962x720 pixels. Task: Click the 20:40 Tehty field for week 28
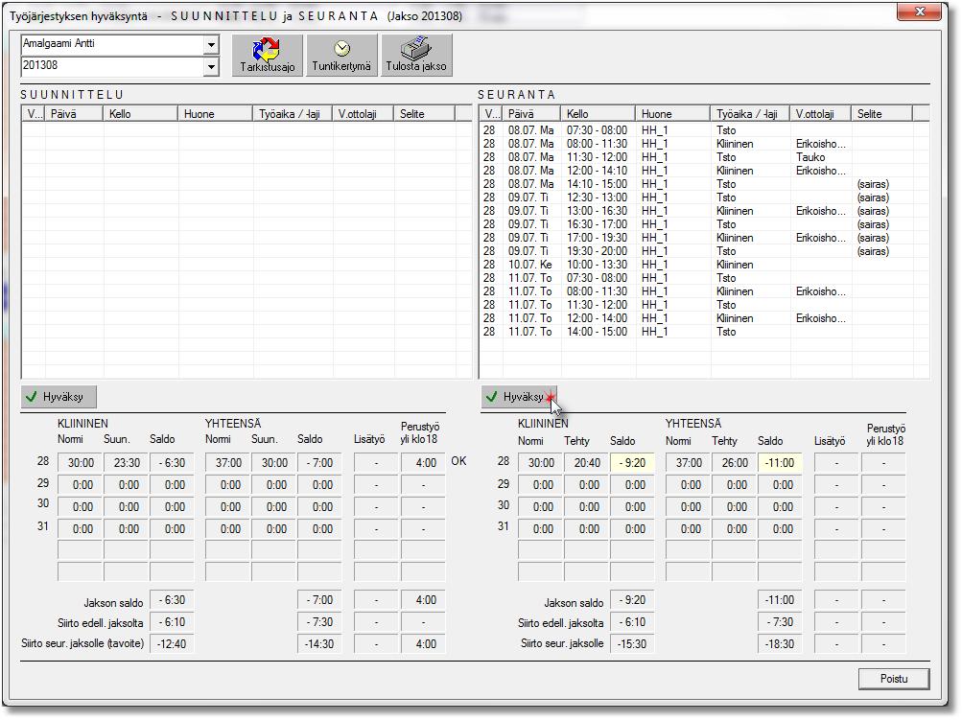[587, 463]
